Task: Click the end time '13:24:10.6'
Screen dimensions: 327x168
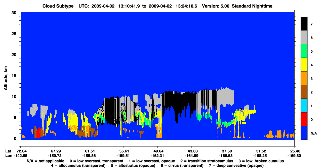Action: 187,6
